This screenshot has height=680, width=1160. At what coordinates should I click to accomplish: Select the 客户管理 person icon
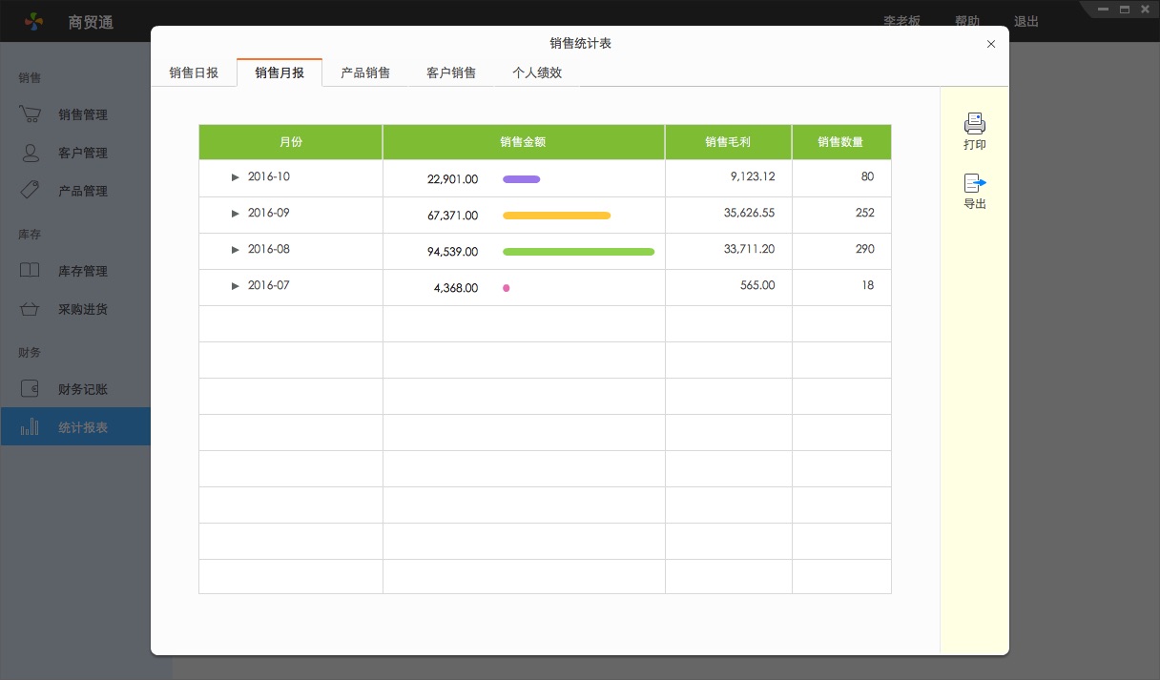30,153
